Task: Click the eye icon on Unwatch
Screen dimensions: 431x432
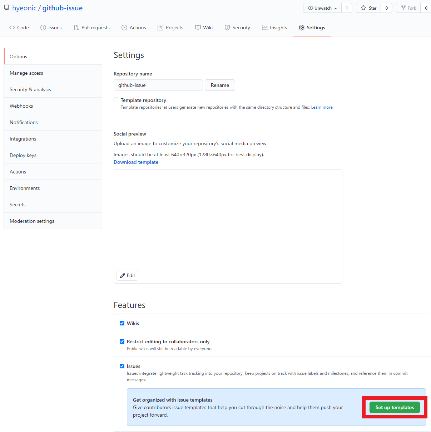Action: (311, 8)
